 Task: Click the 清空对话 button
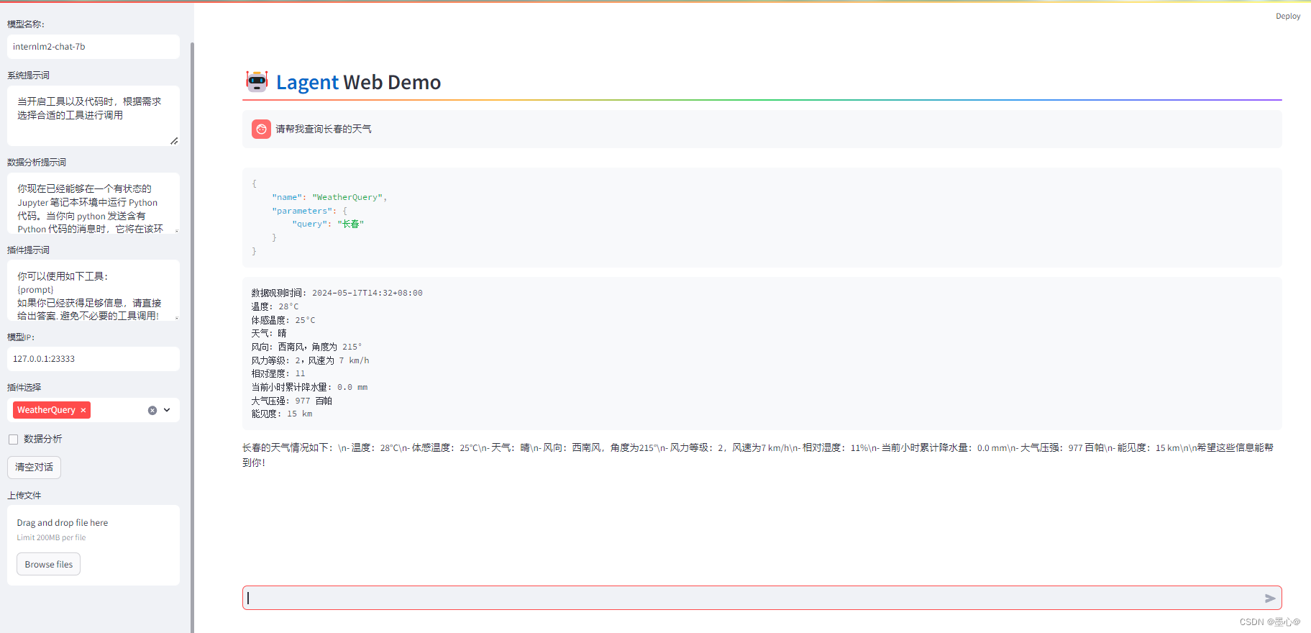[x=34, y=468]
